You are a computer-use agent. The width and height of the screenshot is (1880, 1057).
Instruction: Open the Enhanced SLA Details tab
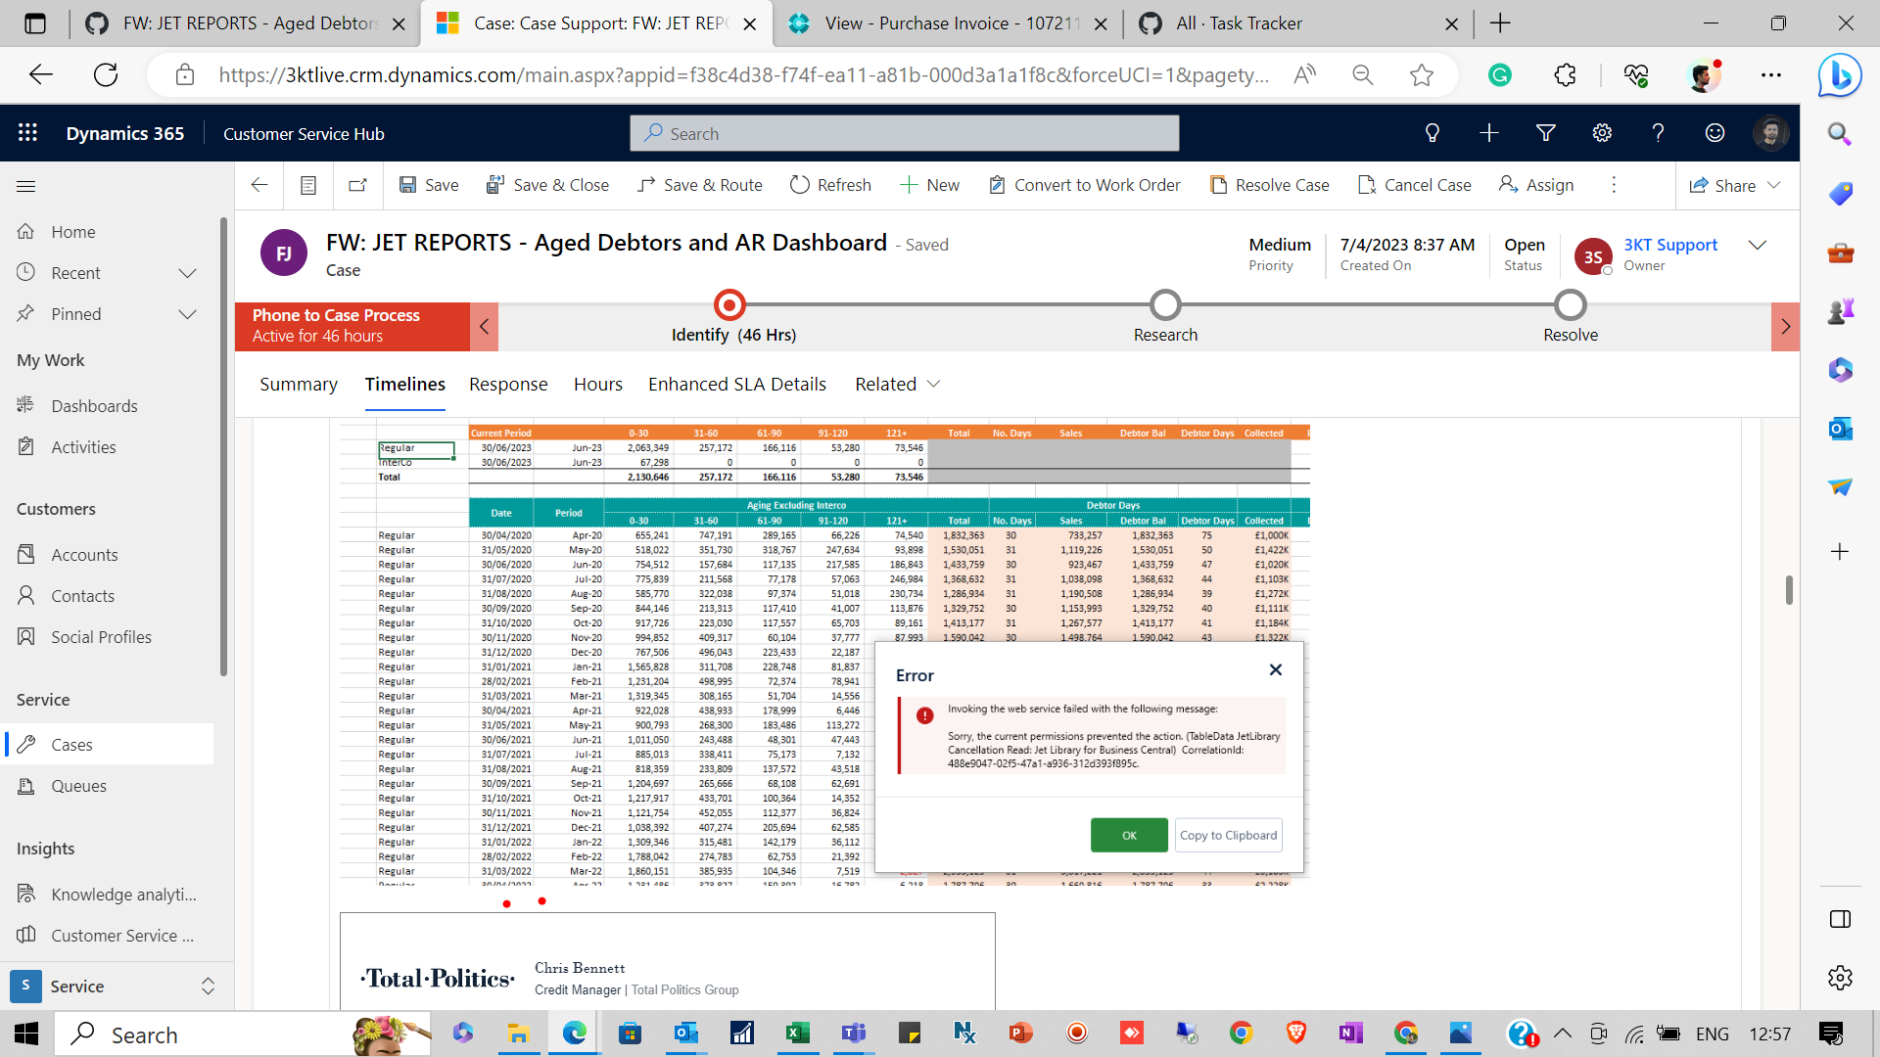point(736,384)
